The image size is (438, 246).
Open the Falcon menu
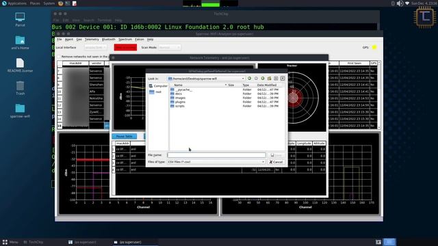point(140,40)
